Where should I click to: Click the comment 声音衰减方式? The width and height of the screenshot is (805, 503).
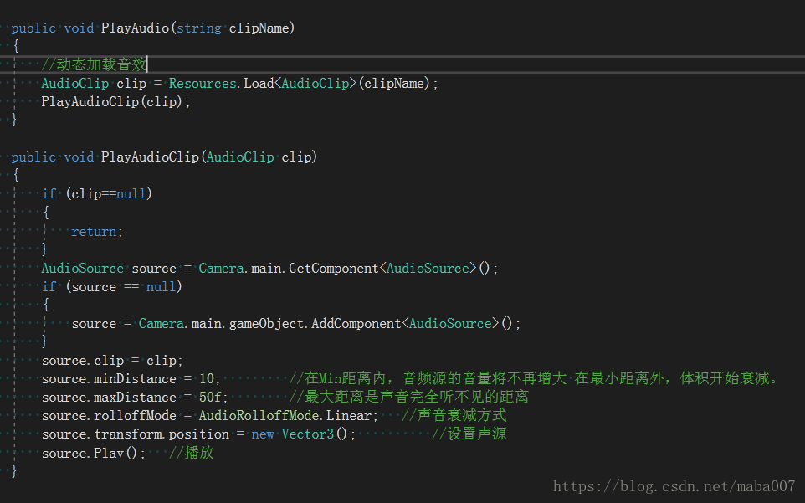point(454,415)
